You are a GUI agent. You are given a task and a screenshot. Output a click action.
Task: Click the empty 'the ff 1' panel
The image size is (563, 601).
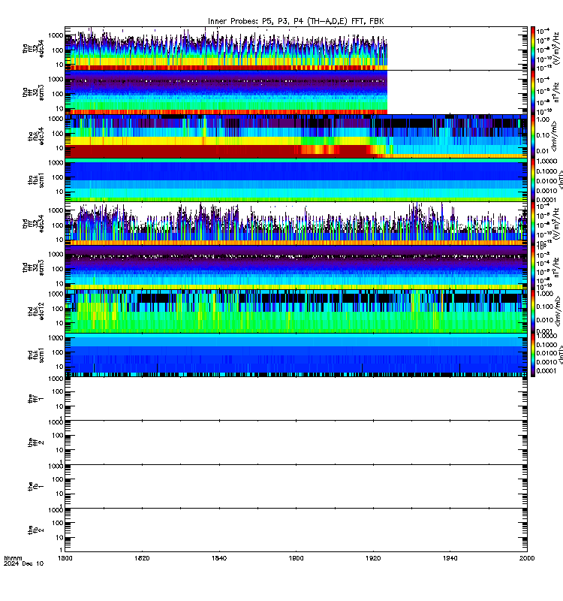(296, 399)
